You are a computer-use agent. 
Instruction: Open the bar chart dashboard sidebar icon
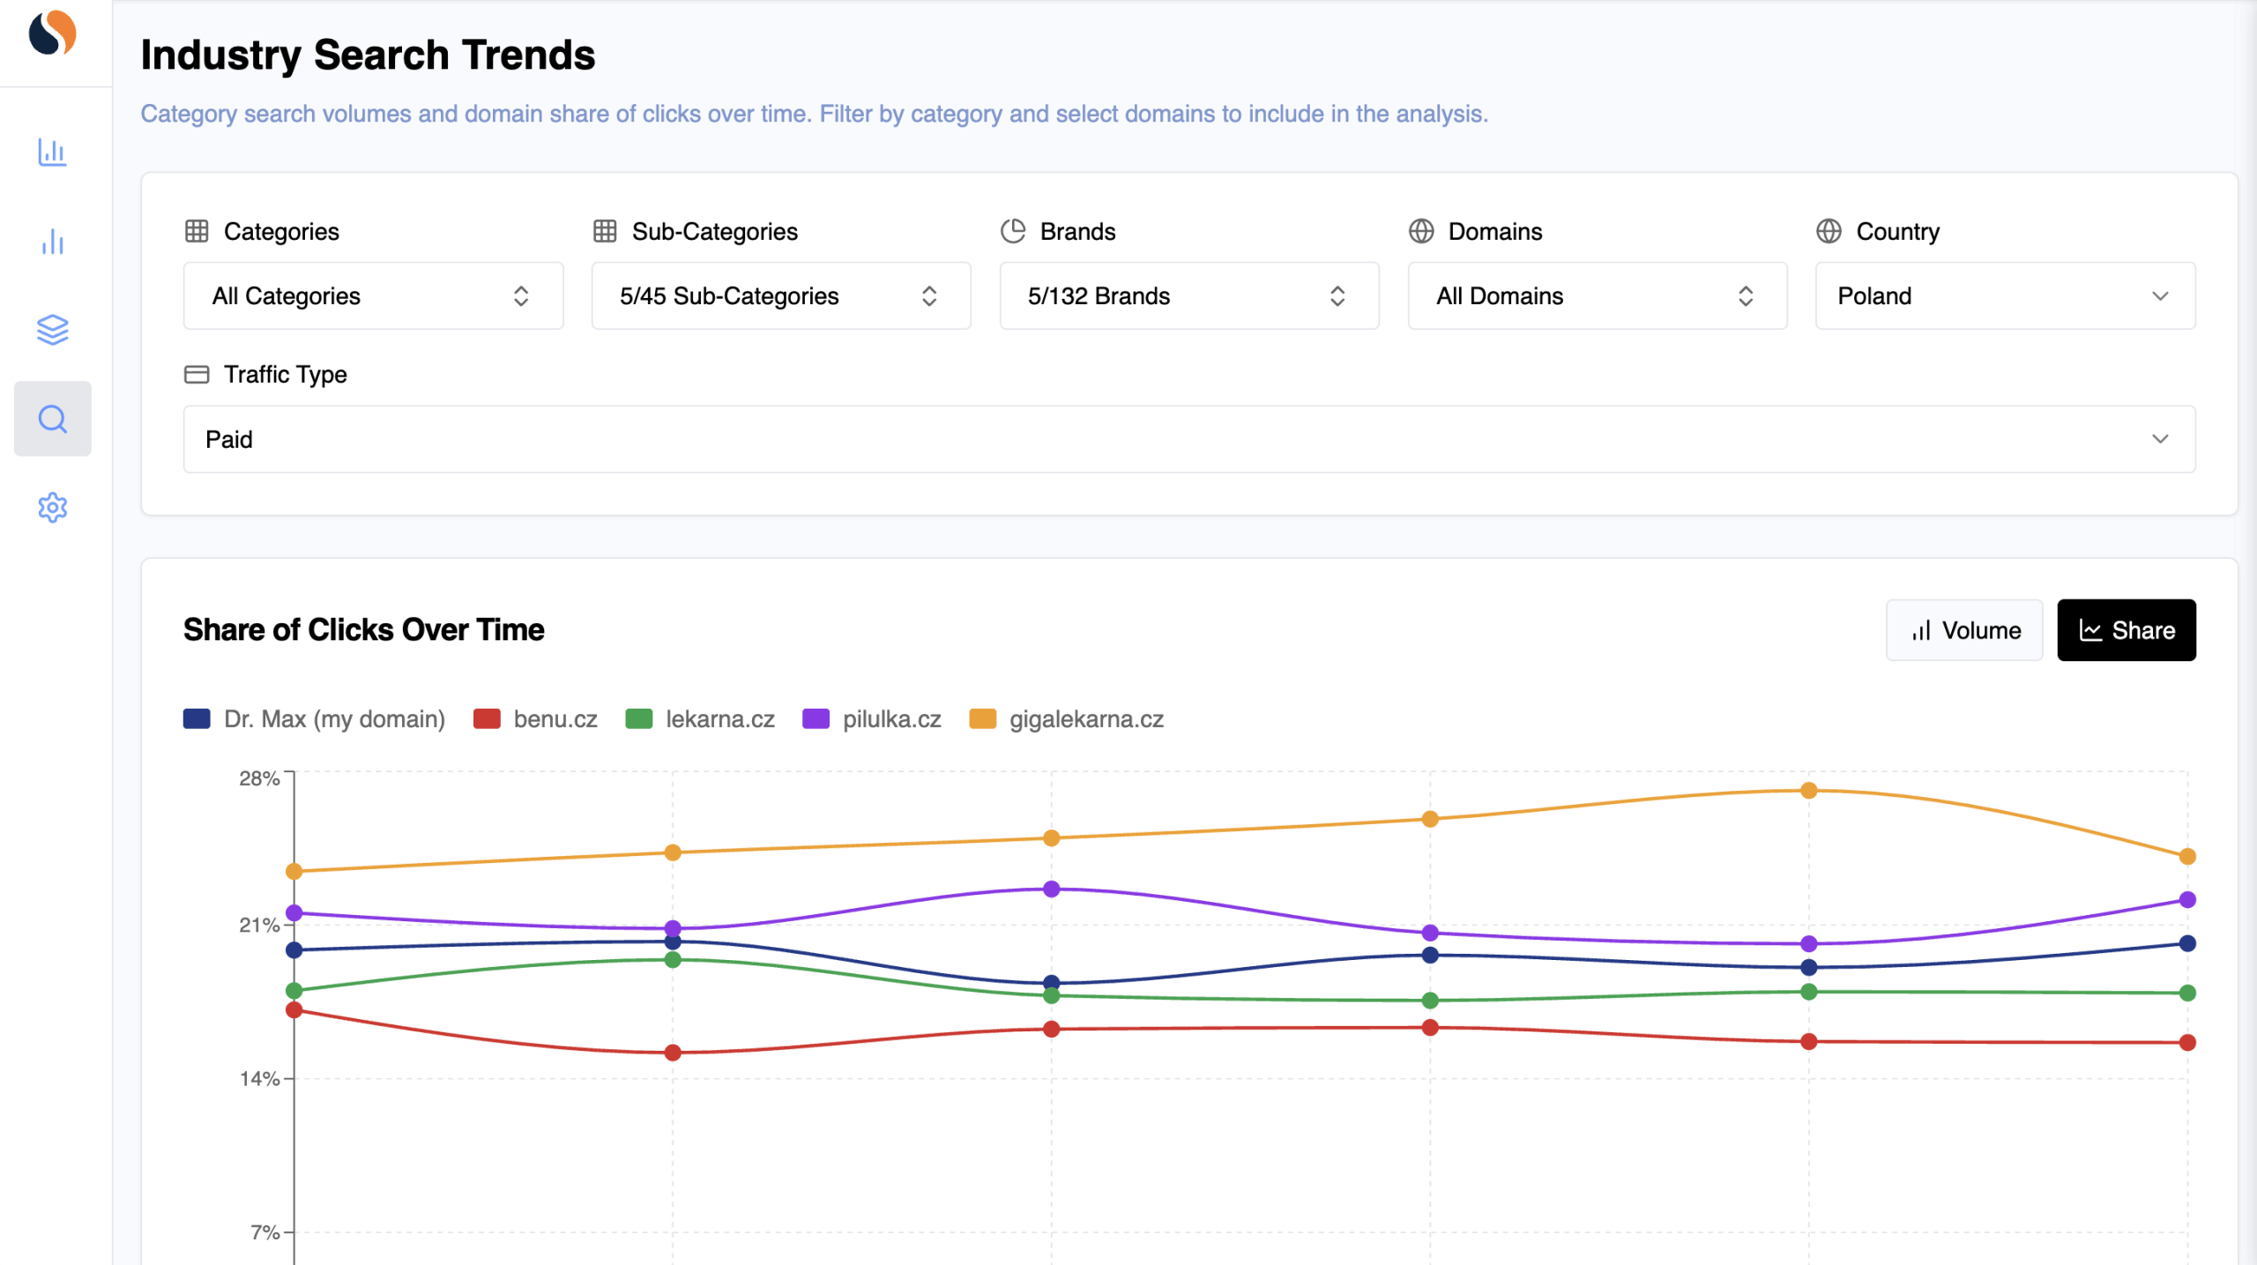coord(52,152)
